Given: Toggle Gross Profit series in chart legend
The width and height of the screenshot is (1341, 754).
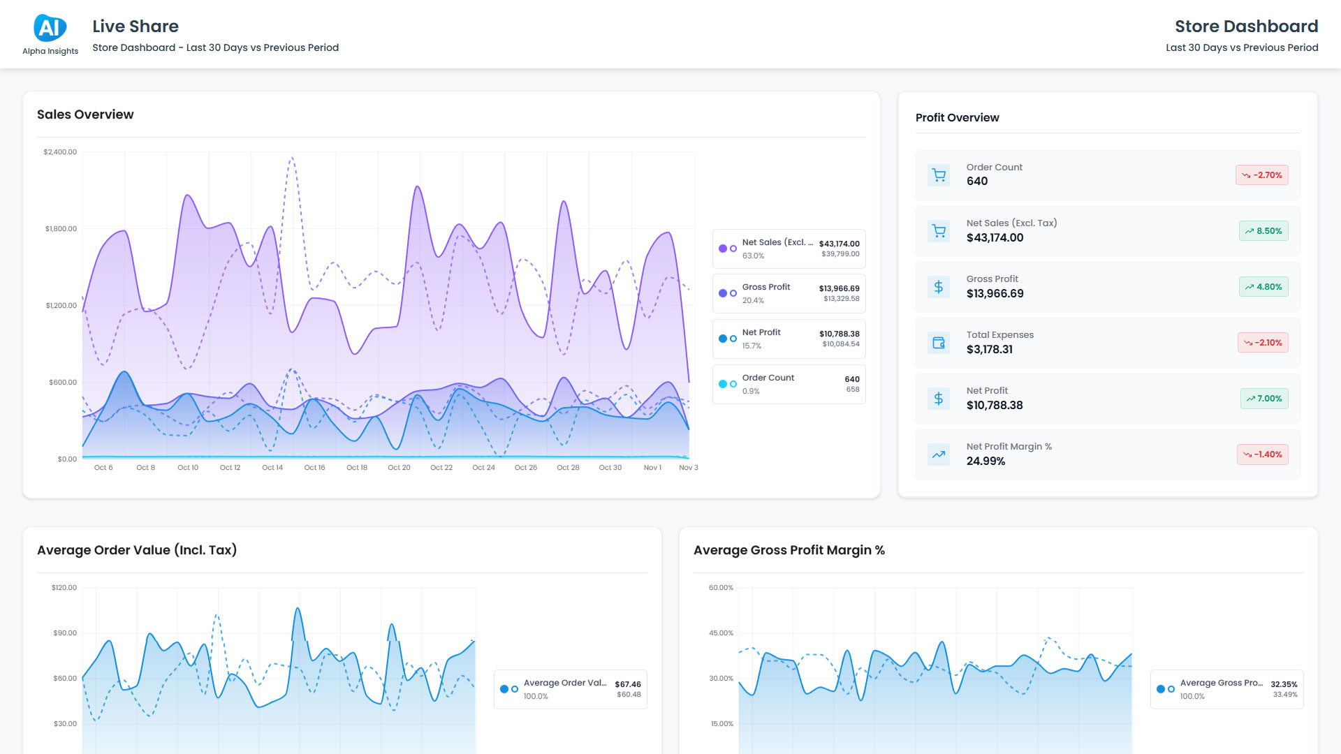Looking at the screenshot, I should coord(789,293).
